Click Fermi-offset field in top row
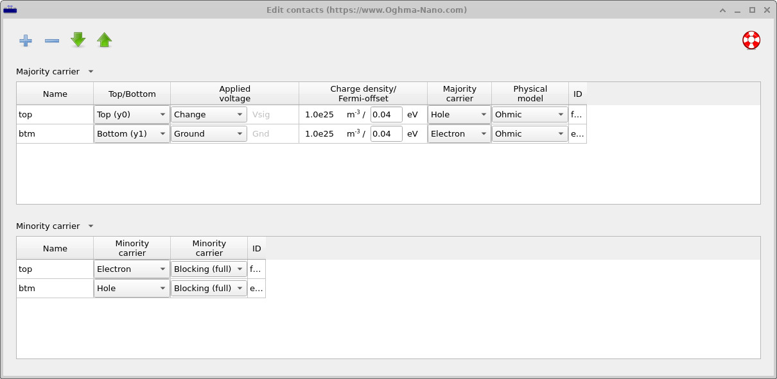The height and width of the screenshot is (379, 777). tap(386, 115)
